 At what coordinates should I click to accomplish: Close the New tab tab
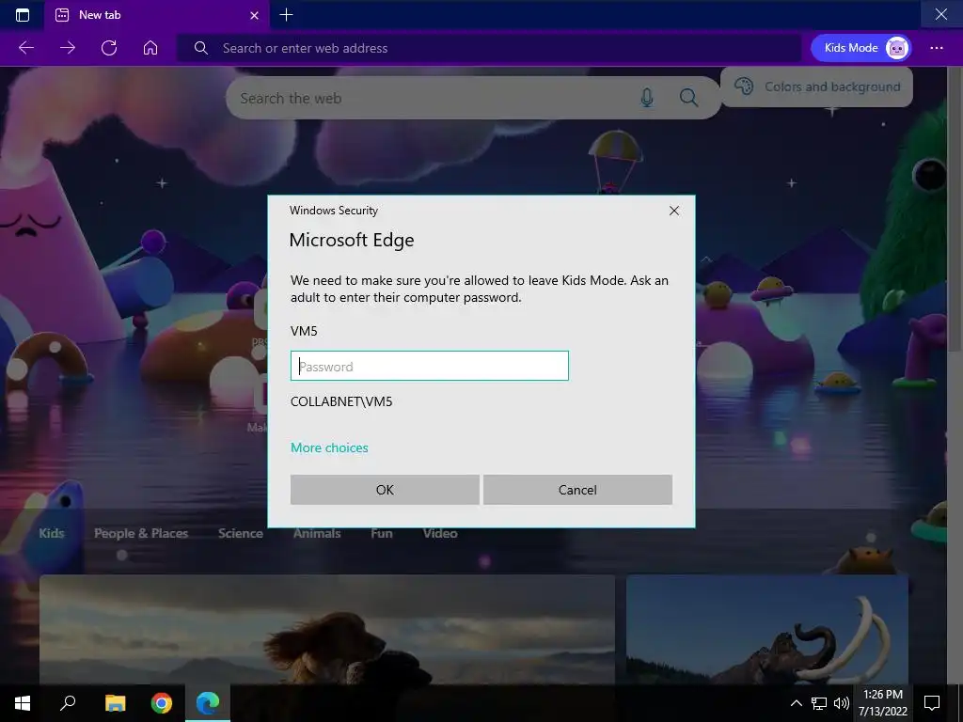[x=254, y=15]
